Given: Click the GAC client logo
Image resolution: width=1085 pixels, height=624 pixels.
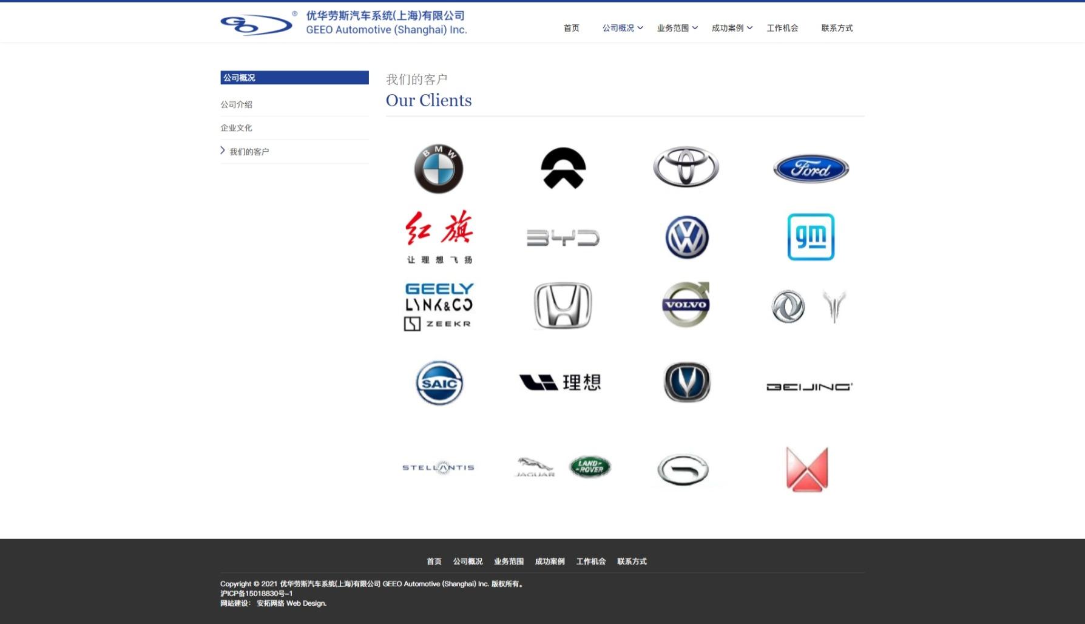Looking at the screenshot, I should [683, 469].
